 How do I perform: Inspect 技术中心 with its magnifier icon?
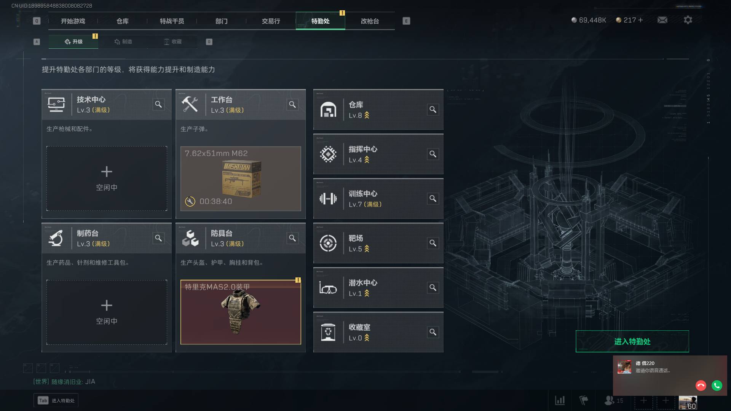(x=158, y=104)
